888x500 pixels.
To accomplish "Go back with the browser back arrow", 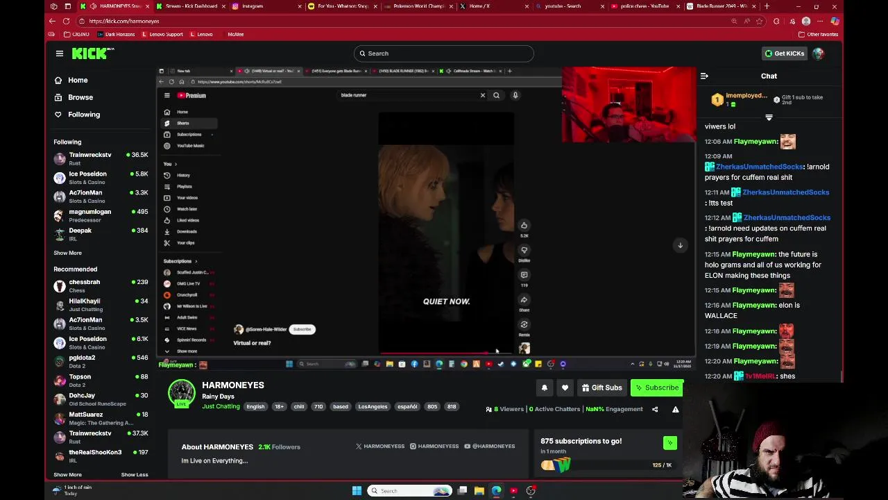I will point(53,21).
